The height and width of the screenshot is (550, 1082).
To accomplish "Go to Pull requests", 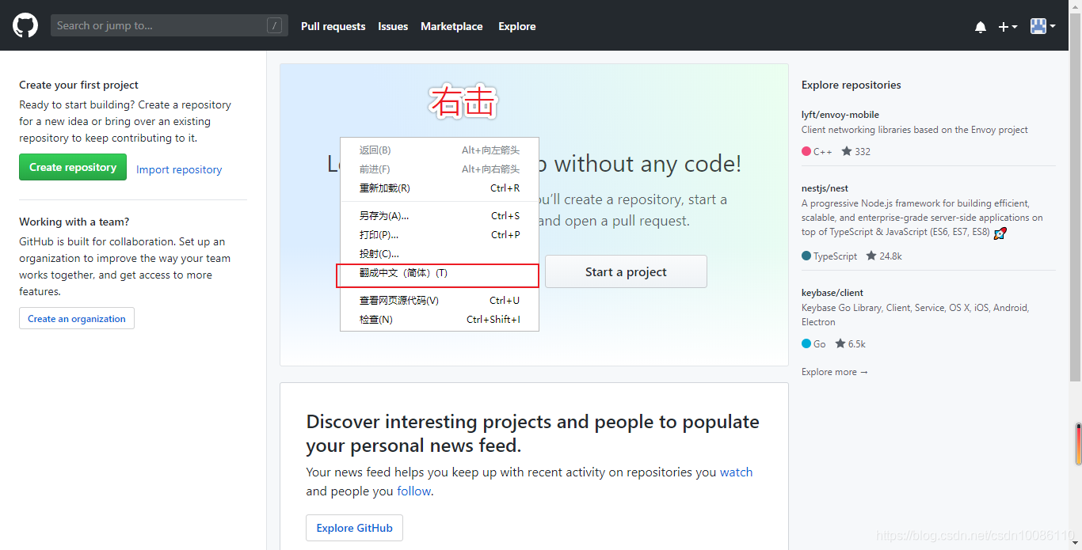I will pos(333,26).
